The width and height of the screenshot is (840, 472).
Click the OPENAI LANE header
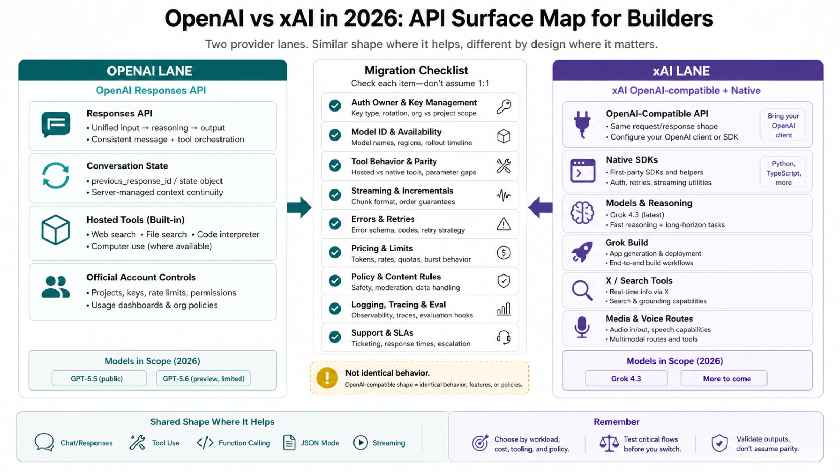(x=153, y=70)
